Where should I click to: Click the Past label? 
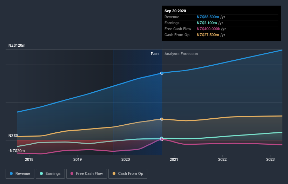(155, 54)
